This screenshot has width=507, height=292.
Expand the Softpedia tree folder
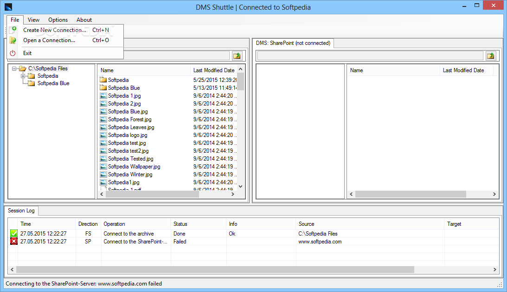click(23, 76)
